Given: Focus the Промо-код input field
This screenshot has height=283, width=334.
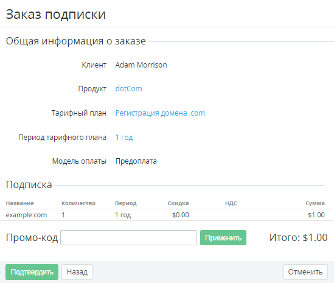Looking at the screenshot, I should click(x=128, y=237).
